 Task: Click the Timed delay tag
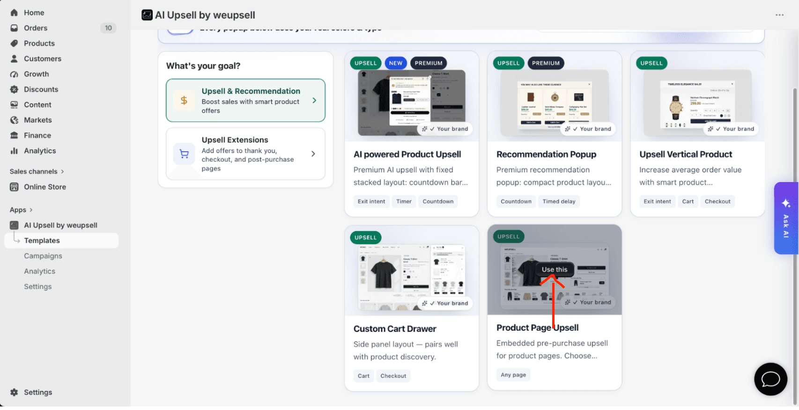pyautogui.click(x=559, y=202)
